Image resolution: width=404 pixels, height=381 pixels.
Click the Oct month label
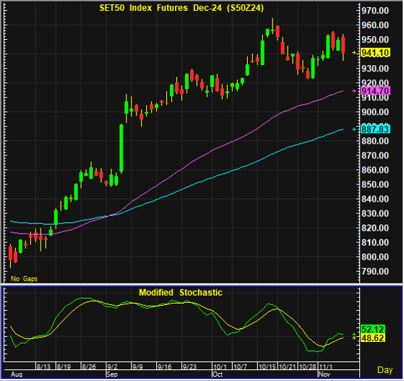tap(218, 374)
